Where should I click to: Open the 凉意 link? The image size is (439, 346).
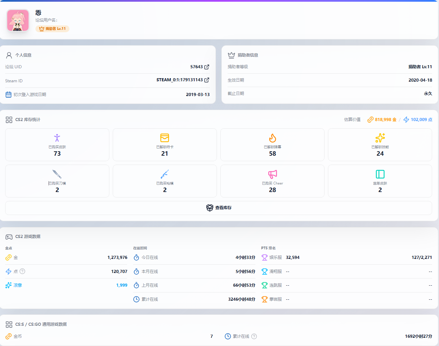pyautogui.click(x=18, y=285)
